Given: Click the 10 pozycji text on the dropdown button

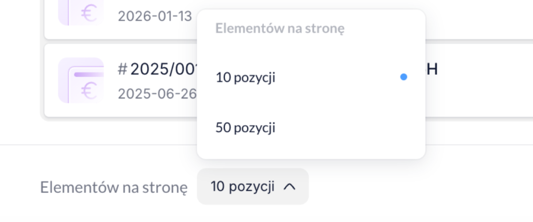Looking at the screenshot, I should point(243,186).
